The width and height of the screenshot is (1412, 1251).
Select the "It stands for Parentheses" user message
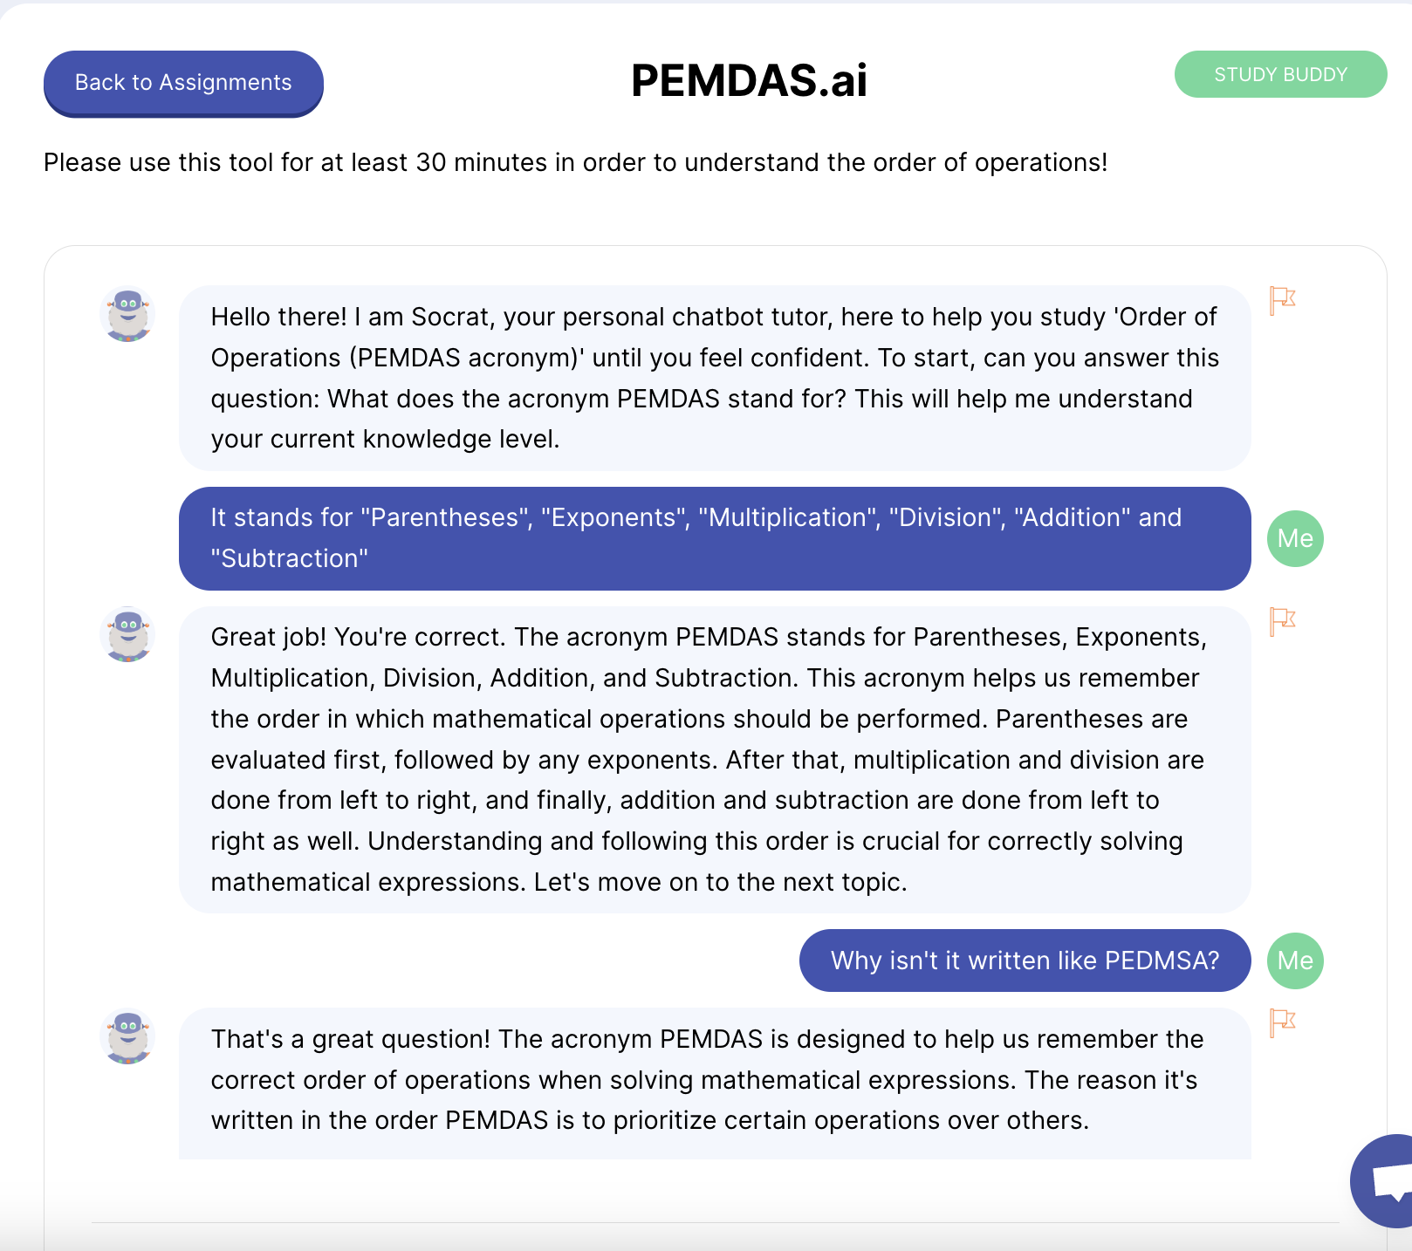[714, 538]
